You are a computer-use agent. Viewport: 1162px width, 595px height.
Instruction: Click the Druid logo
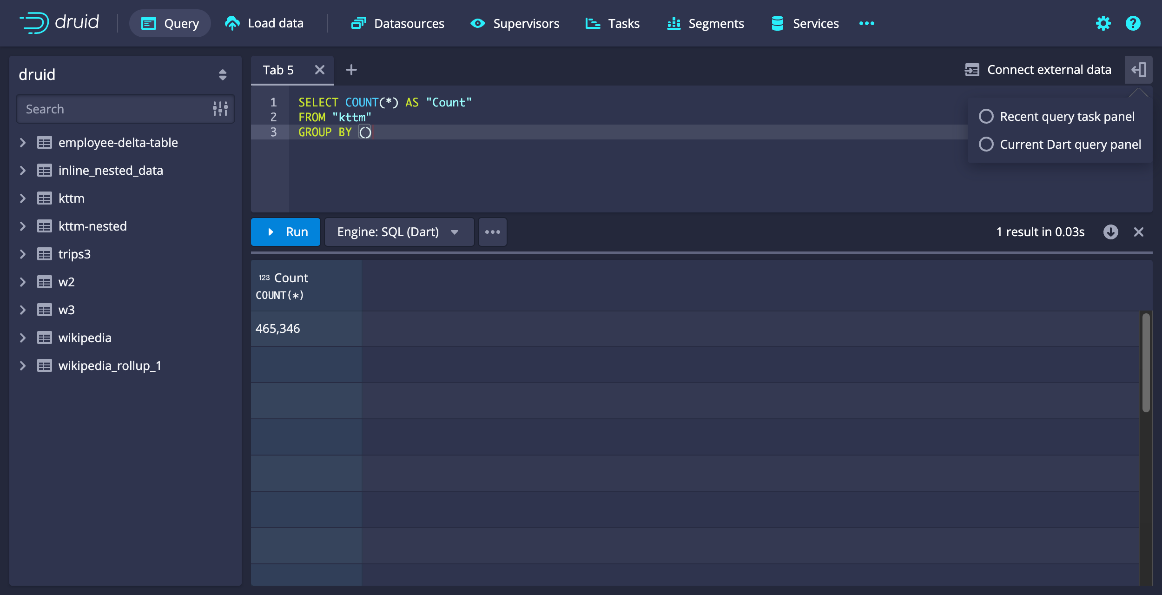[x=59, y=22]
